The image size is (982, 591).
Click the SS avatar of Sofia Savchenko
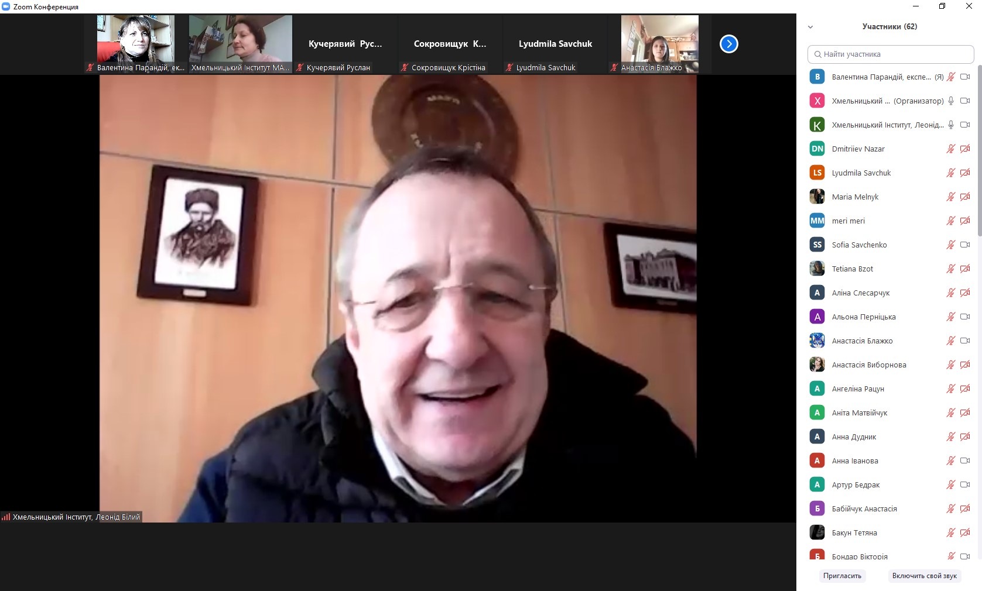[x=817, y=245]
